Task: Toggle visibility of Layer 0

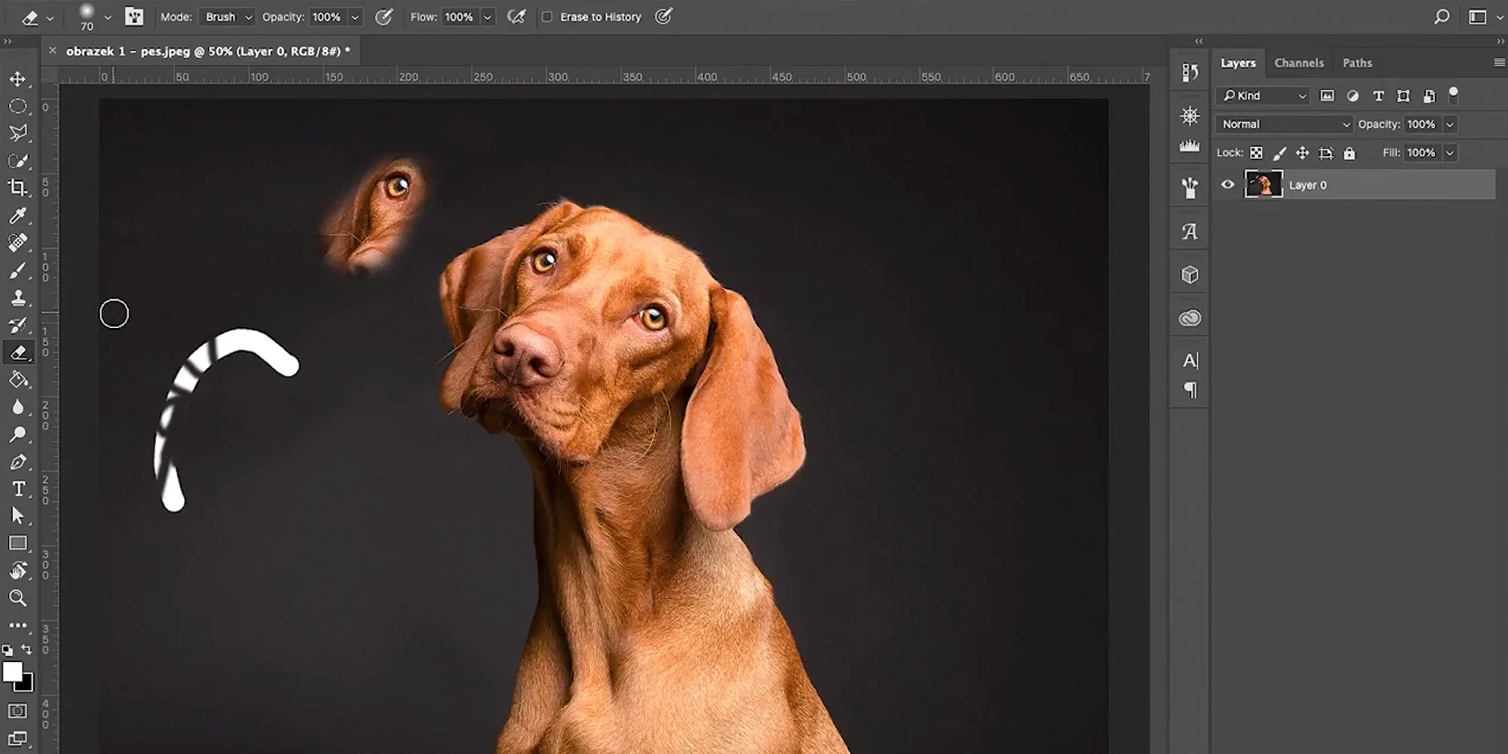Action: click(x=1228, y=185)
